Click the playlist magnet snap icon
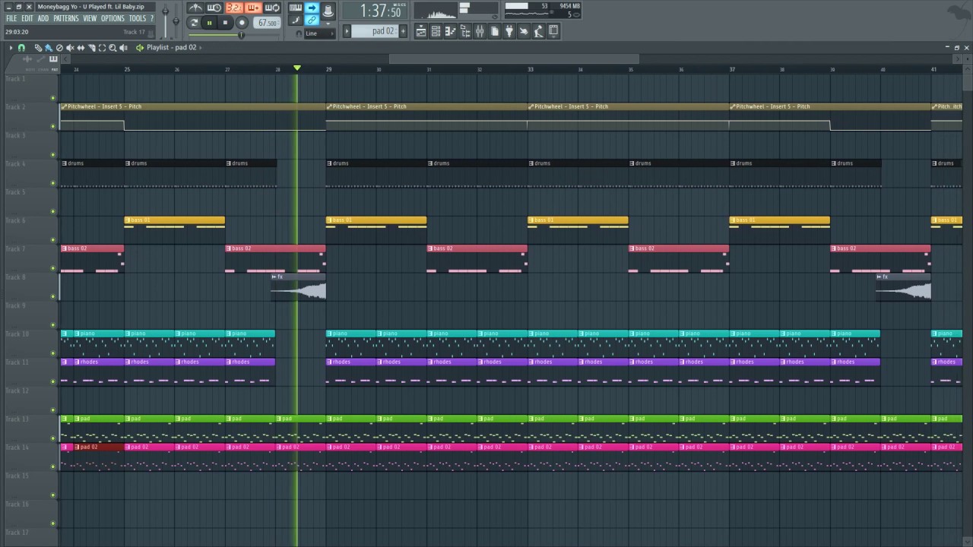973x547 pixels. point(21,48)
